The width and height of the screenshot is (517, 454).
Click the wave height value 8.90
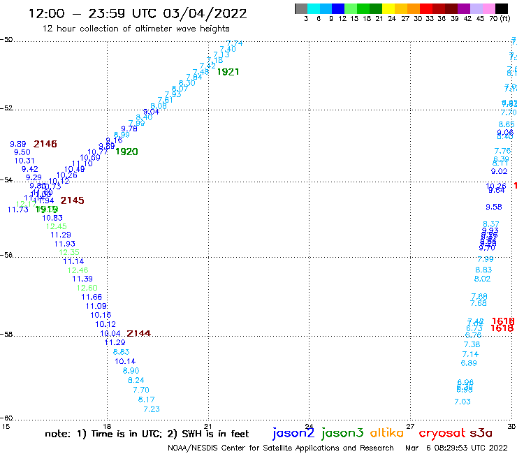point(131,371)
